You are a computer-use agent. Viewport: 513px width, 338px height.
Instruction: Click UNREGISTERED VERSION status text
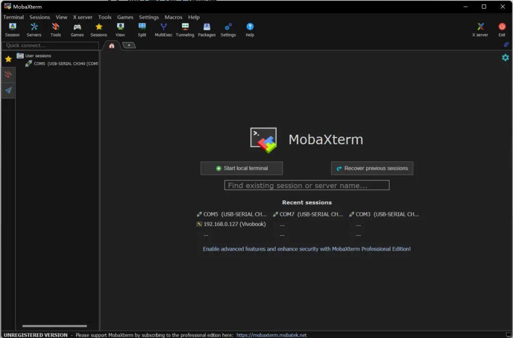pyautogui.click(x=35, y=335)
